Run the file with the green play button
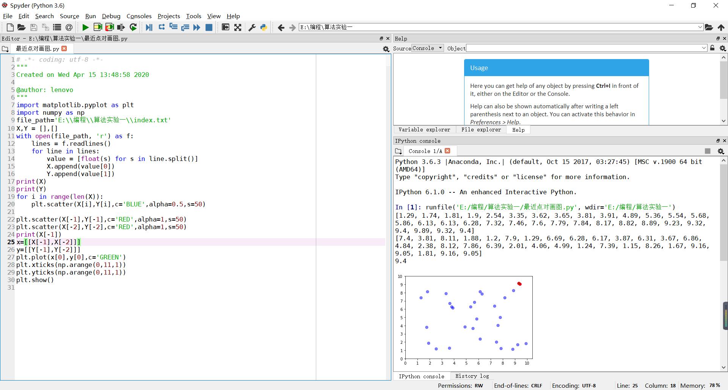This screenshot has height=390, width=728. click(x=85, y=27)
